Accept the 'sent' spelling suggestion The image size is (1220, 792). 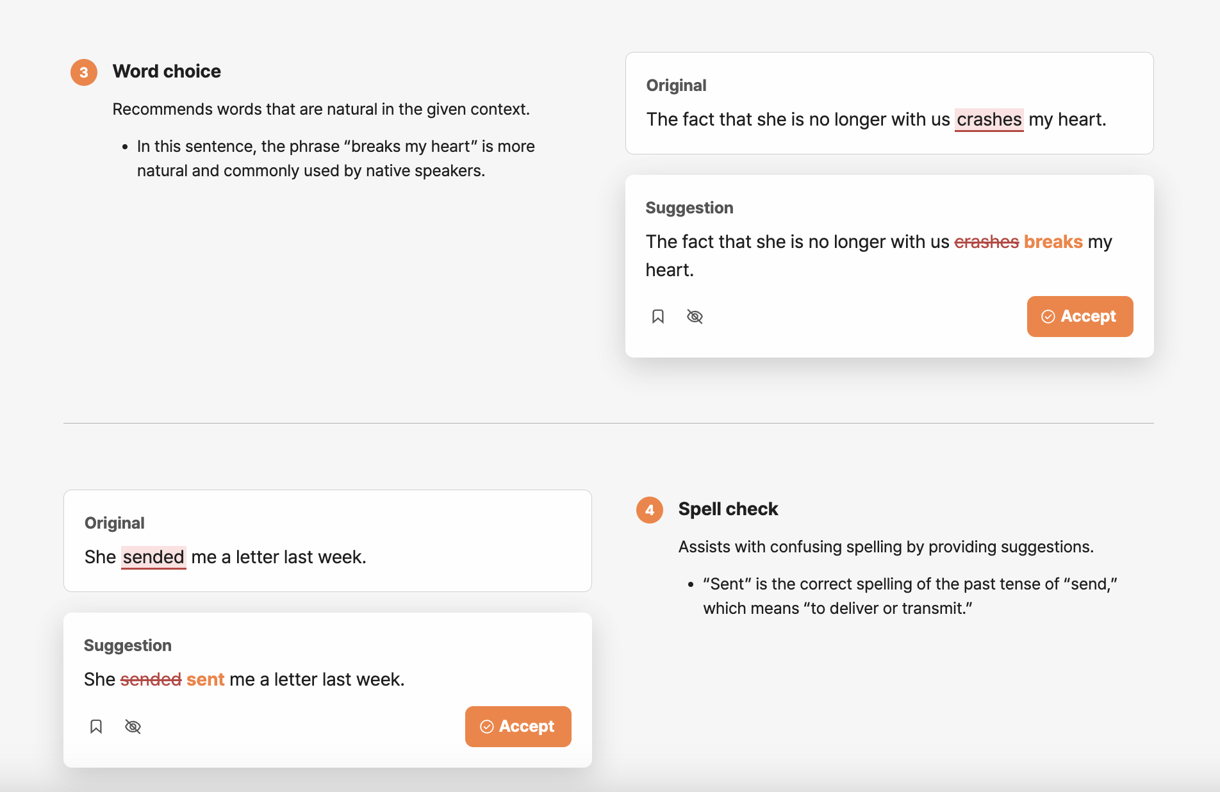518,727
